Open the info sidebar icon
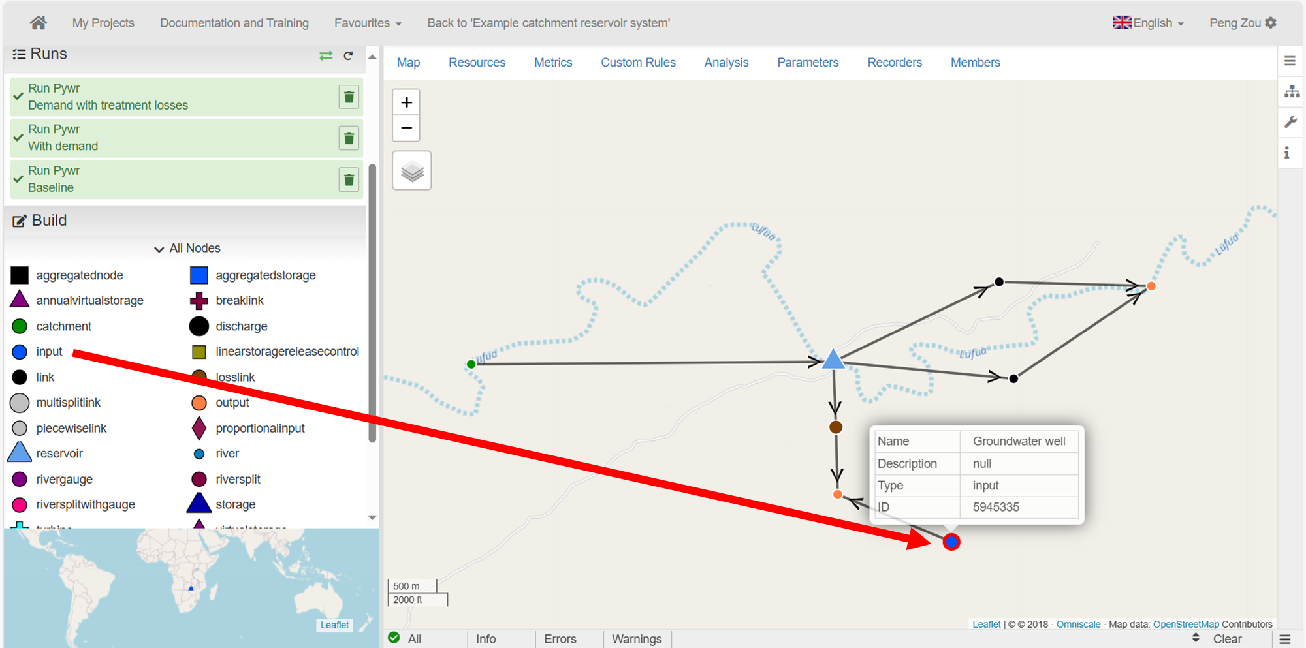1306x648 pixels. coord(1287,153)
